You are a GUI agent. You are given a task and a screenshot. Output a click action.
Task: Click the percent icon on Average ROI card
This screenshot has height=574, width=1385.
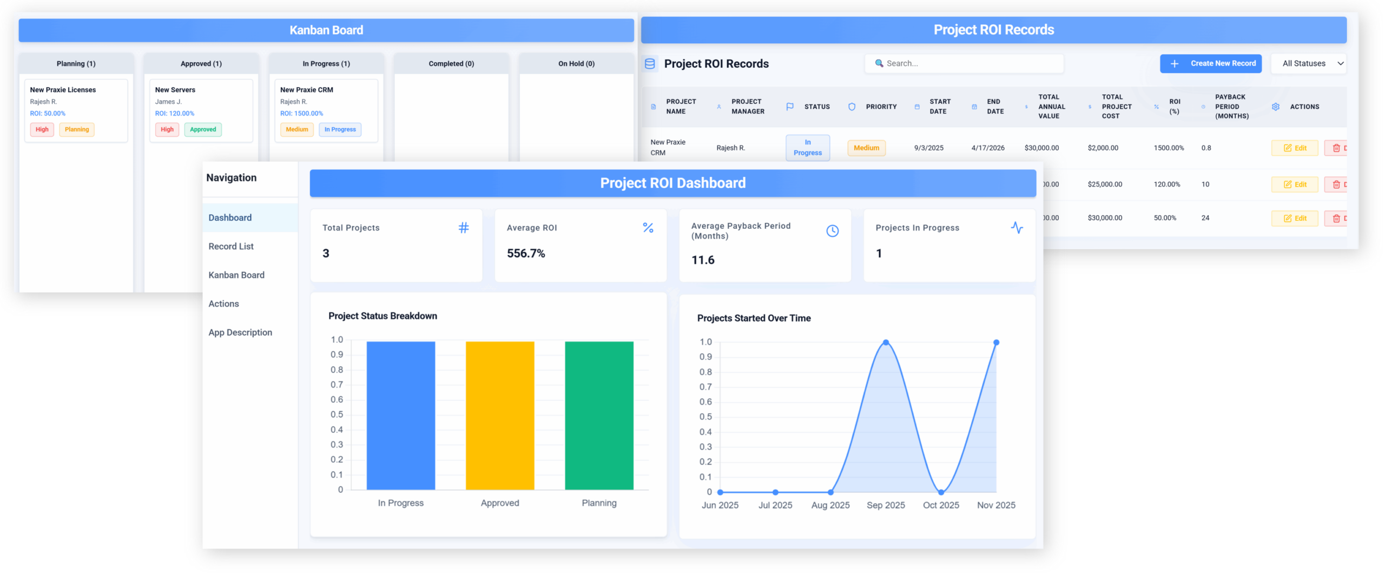(648, 228)
